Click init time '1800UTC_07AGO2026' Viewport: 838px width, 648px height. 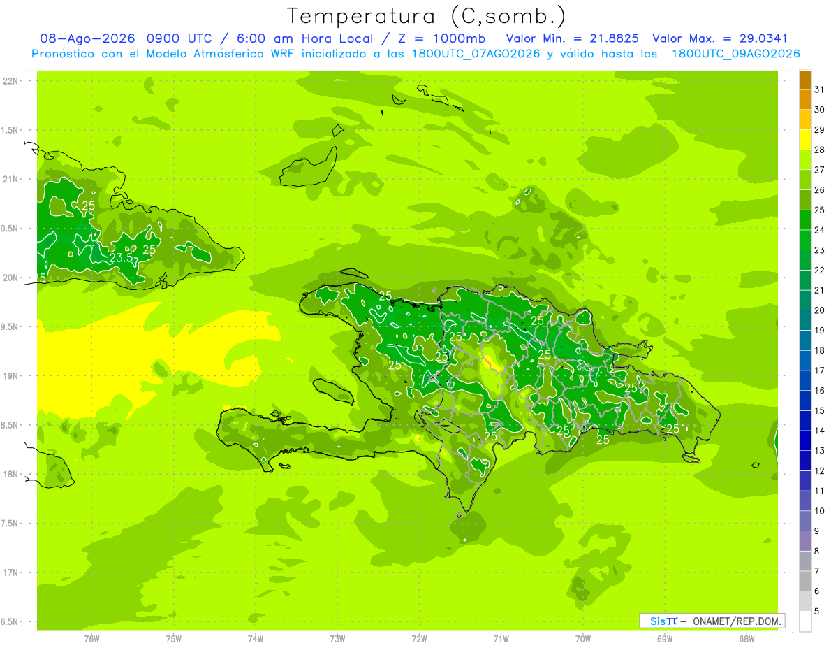point(475,54)
